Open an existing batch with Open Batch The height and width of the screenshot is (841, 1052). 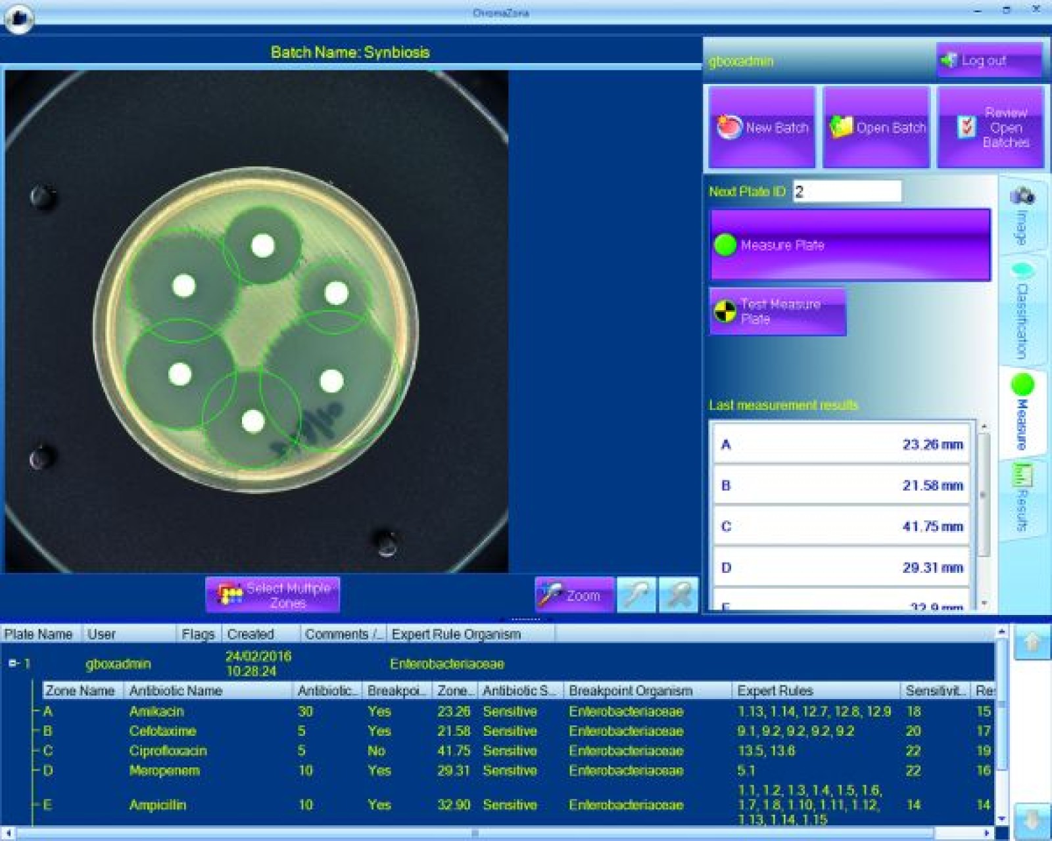coord(876,127)
